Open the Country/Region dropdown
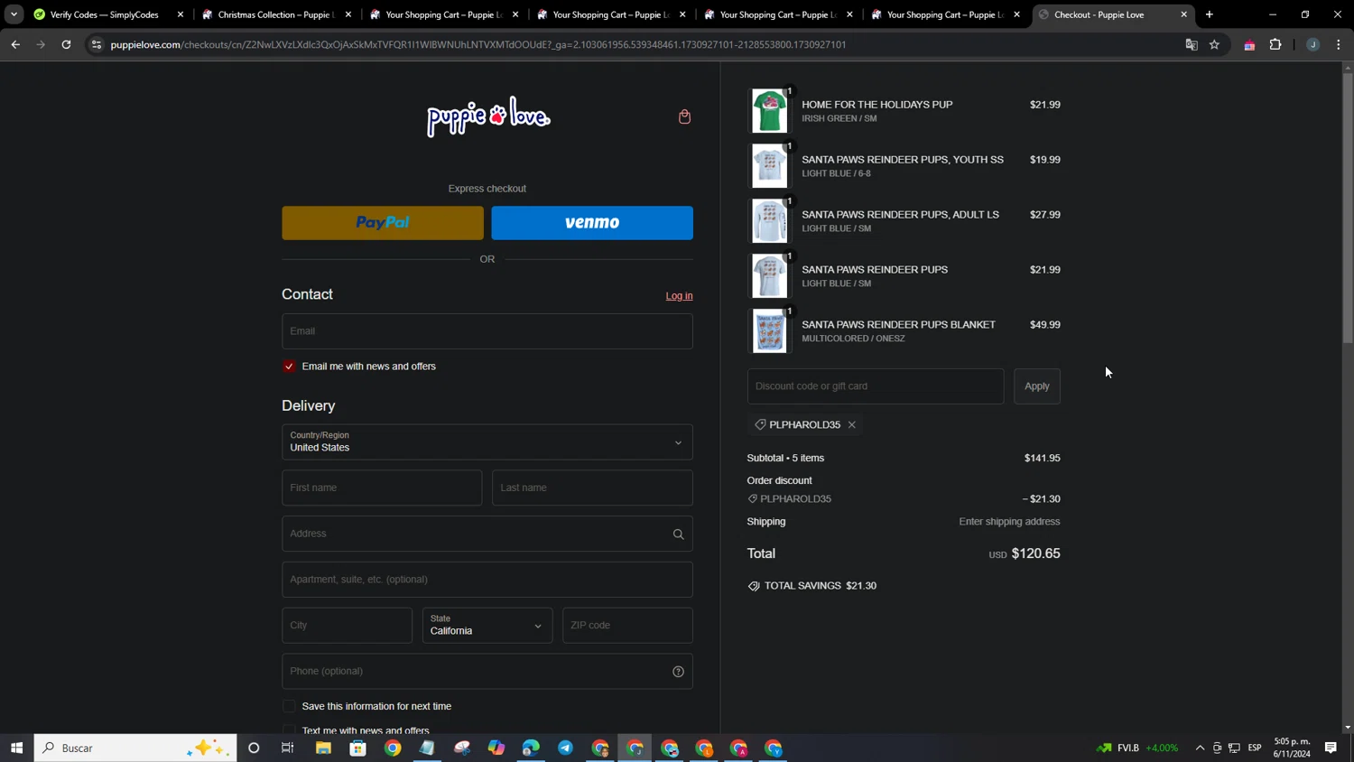Image resolution: width=1354 pixels, height=762 pixels. (487, 442)
